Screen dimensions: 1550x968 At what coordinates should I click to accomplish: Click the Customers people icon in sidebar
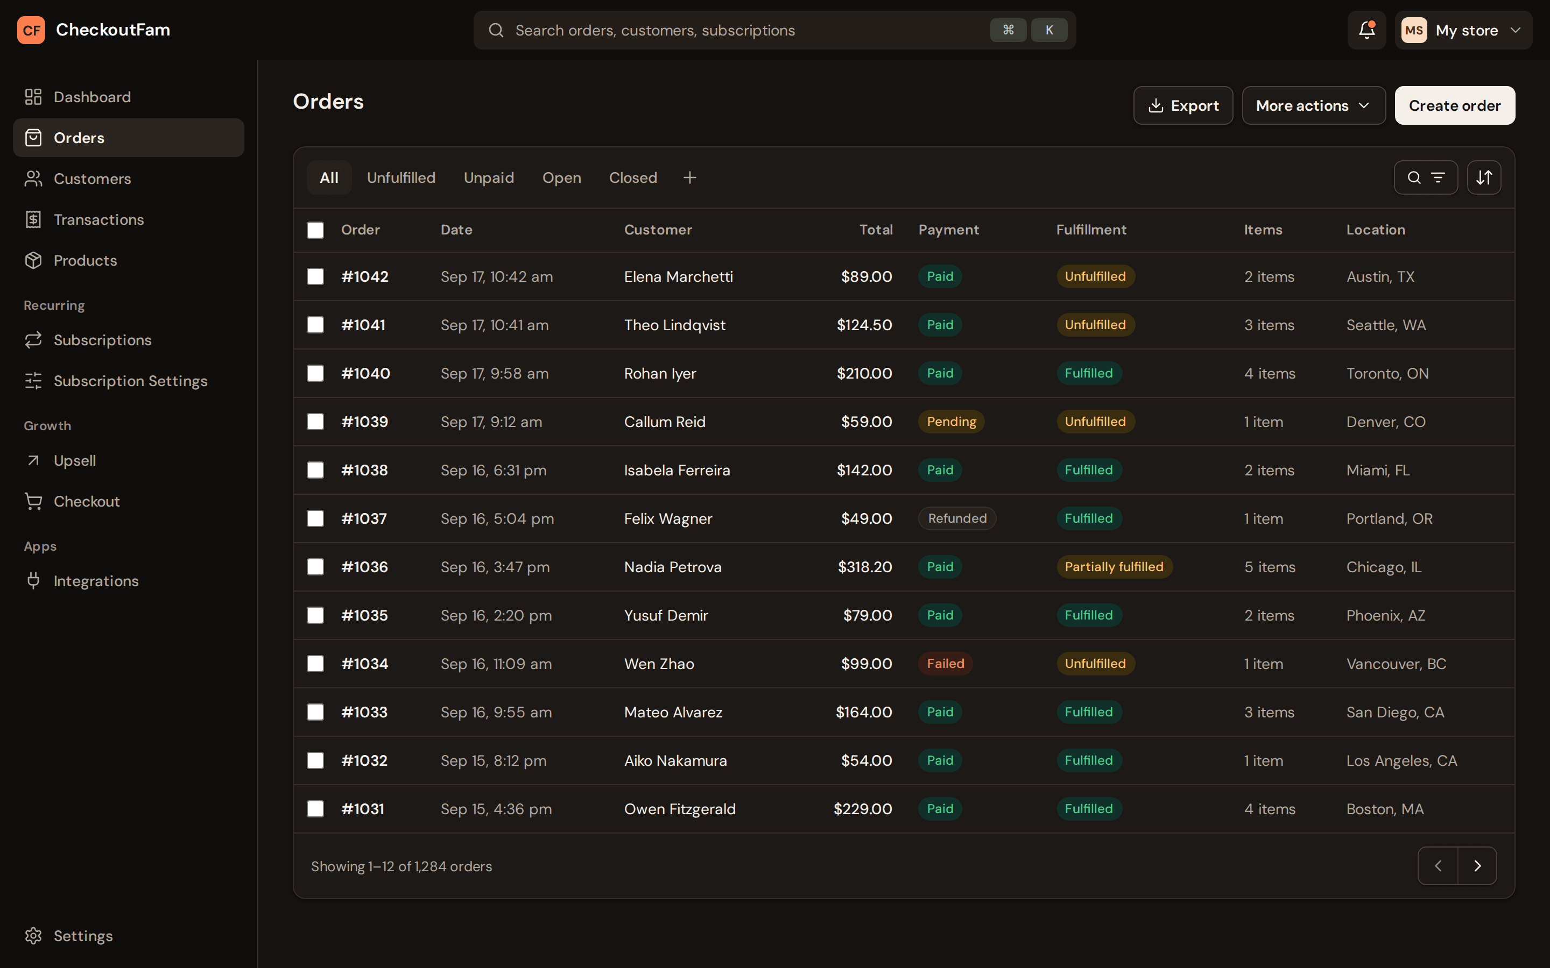tap(33, 179)
